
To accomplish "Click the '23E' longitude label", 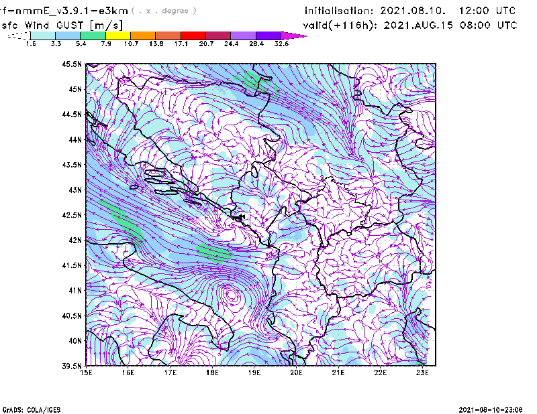I will pos(422,372).
